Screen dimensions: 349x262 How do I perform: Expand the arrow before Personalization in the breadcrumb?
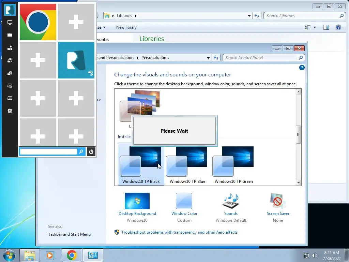click(138, 58)
